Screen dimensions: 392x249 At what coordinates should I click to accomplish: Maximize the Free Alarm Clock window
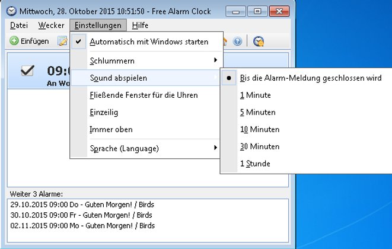tap(257, 11)
